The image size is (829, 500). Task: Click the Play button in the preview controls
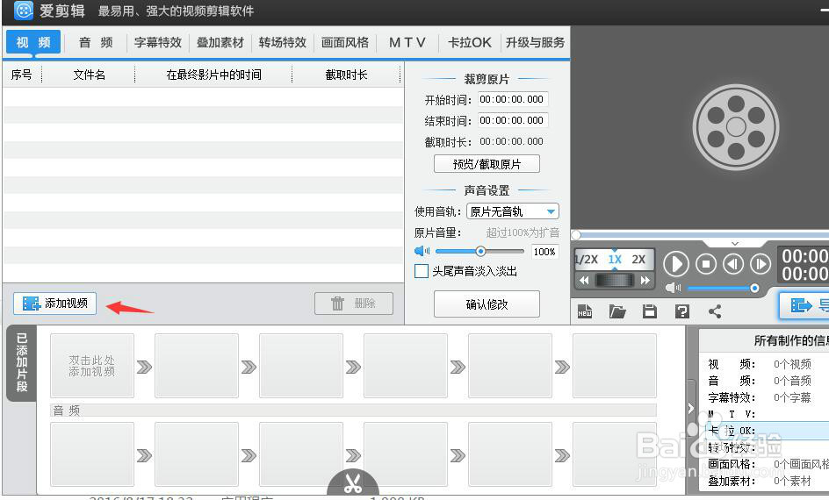tap(675, 263)
